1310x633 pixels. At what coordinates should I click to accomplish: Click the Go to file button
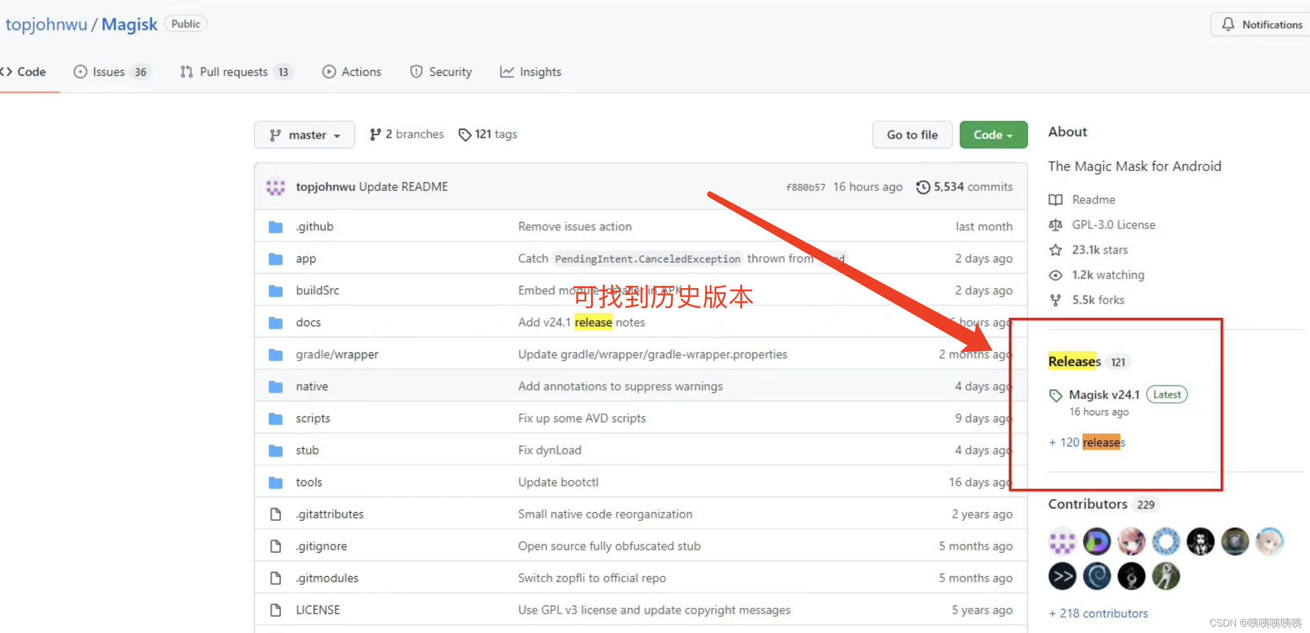(x=912, y=135)
